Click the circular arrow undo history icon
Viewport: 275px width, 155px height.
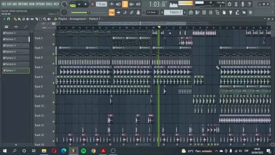pyautogui.click(x=229, y=4)
